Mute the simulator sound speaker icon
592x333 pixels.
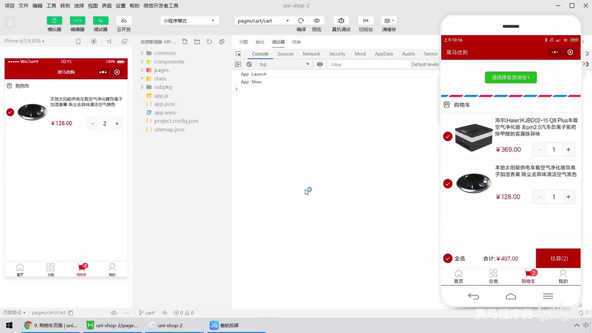tap(109, 41)
